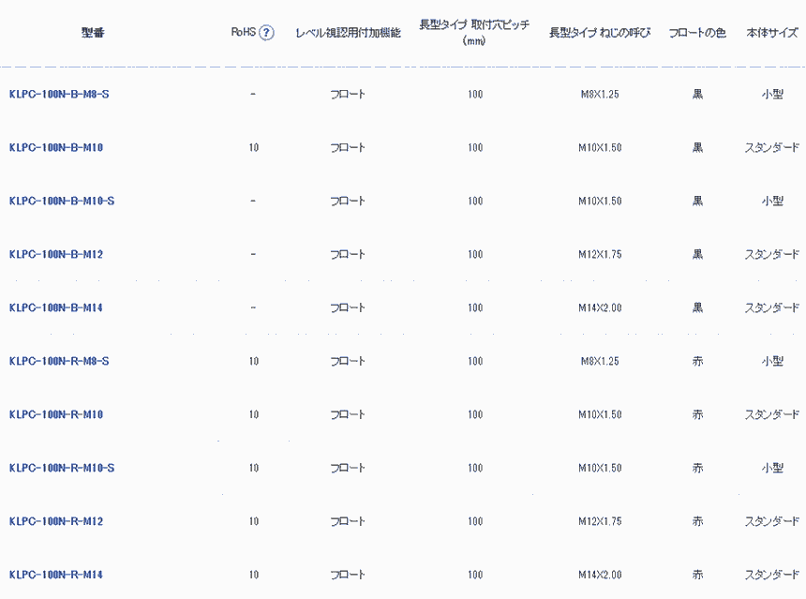Open the KLPC-100N-R-M10-S product link
The height and width of the screenshot is (599, 806).
click(x=61, y=469)
